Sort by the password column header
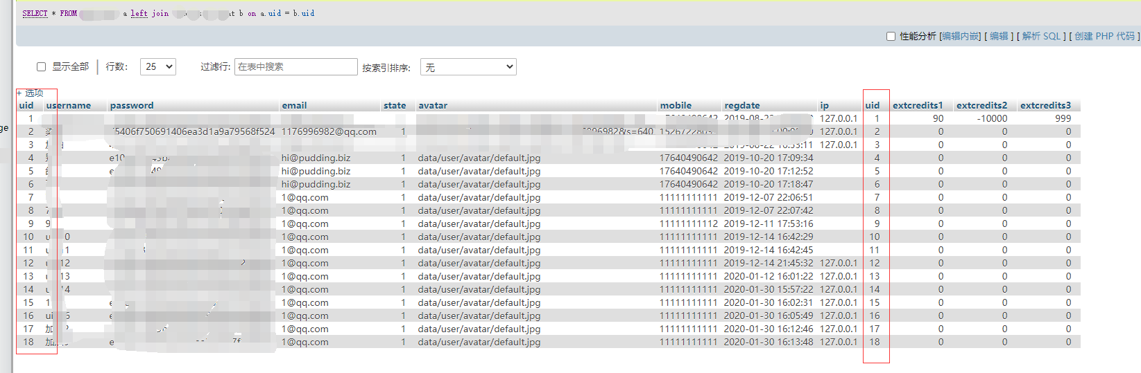Screen dimensions: 1141x373 132,106
